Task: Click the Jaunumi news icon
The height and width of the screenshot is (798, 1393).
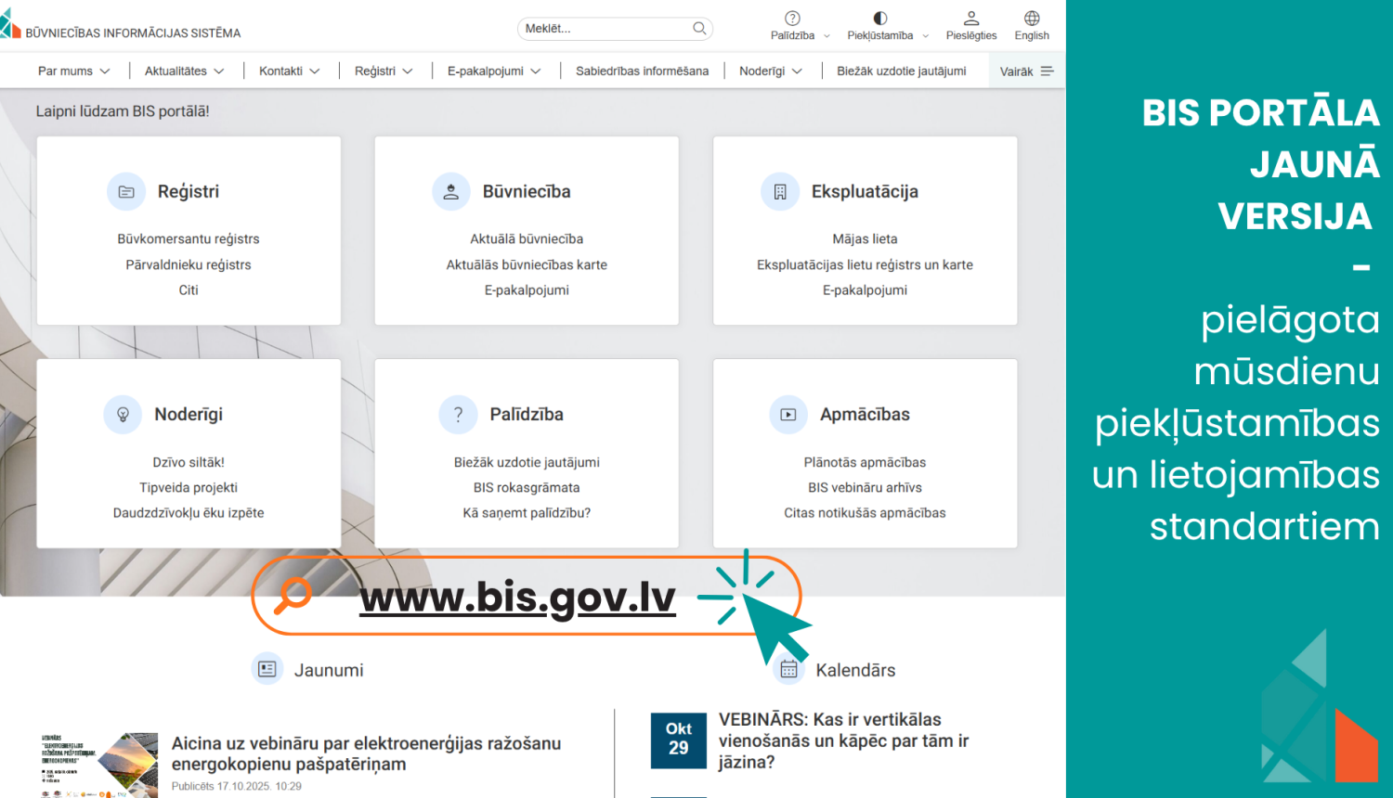Action: point(267,668)
